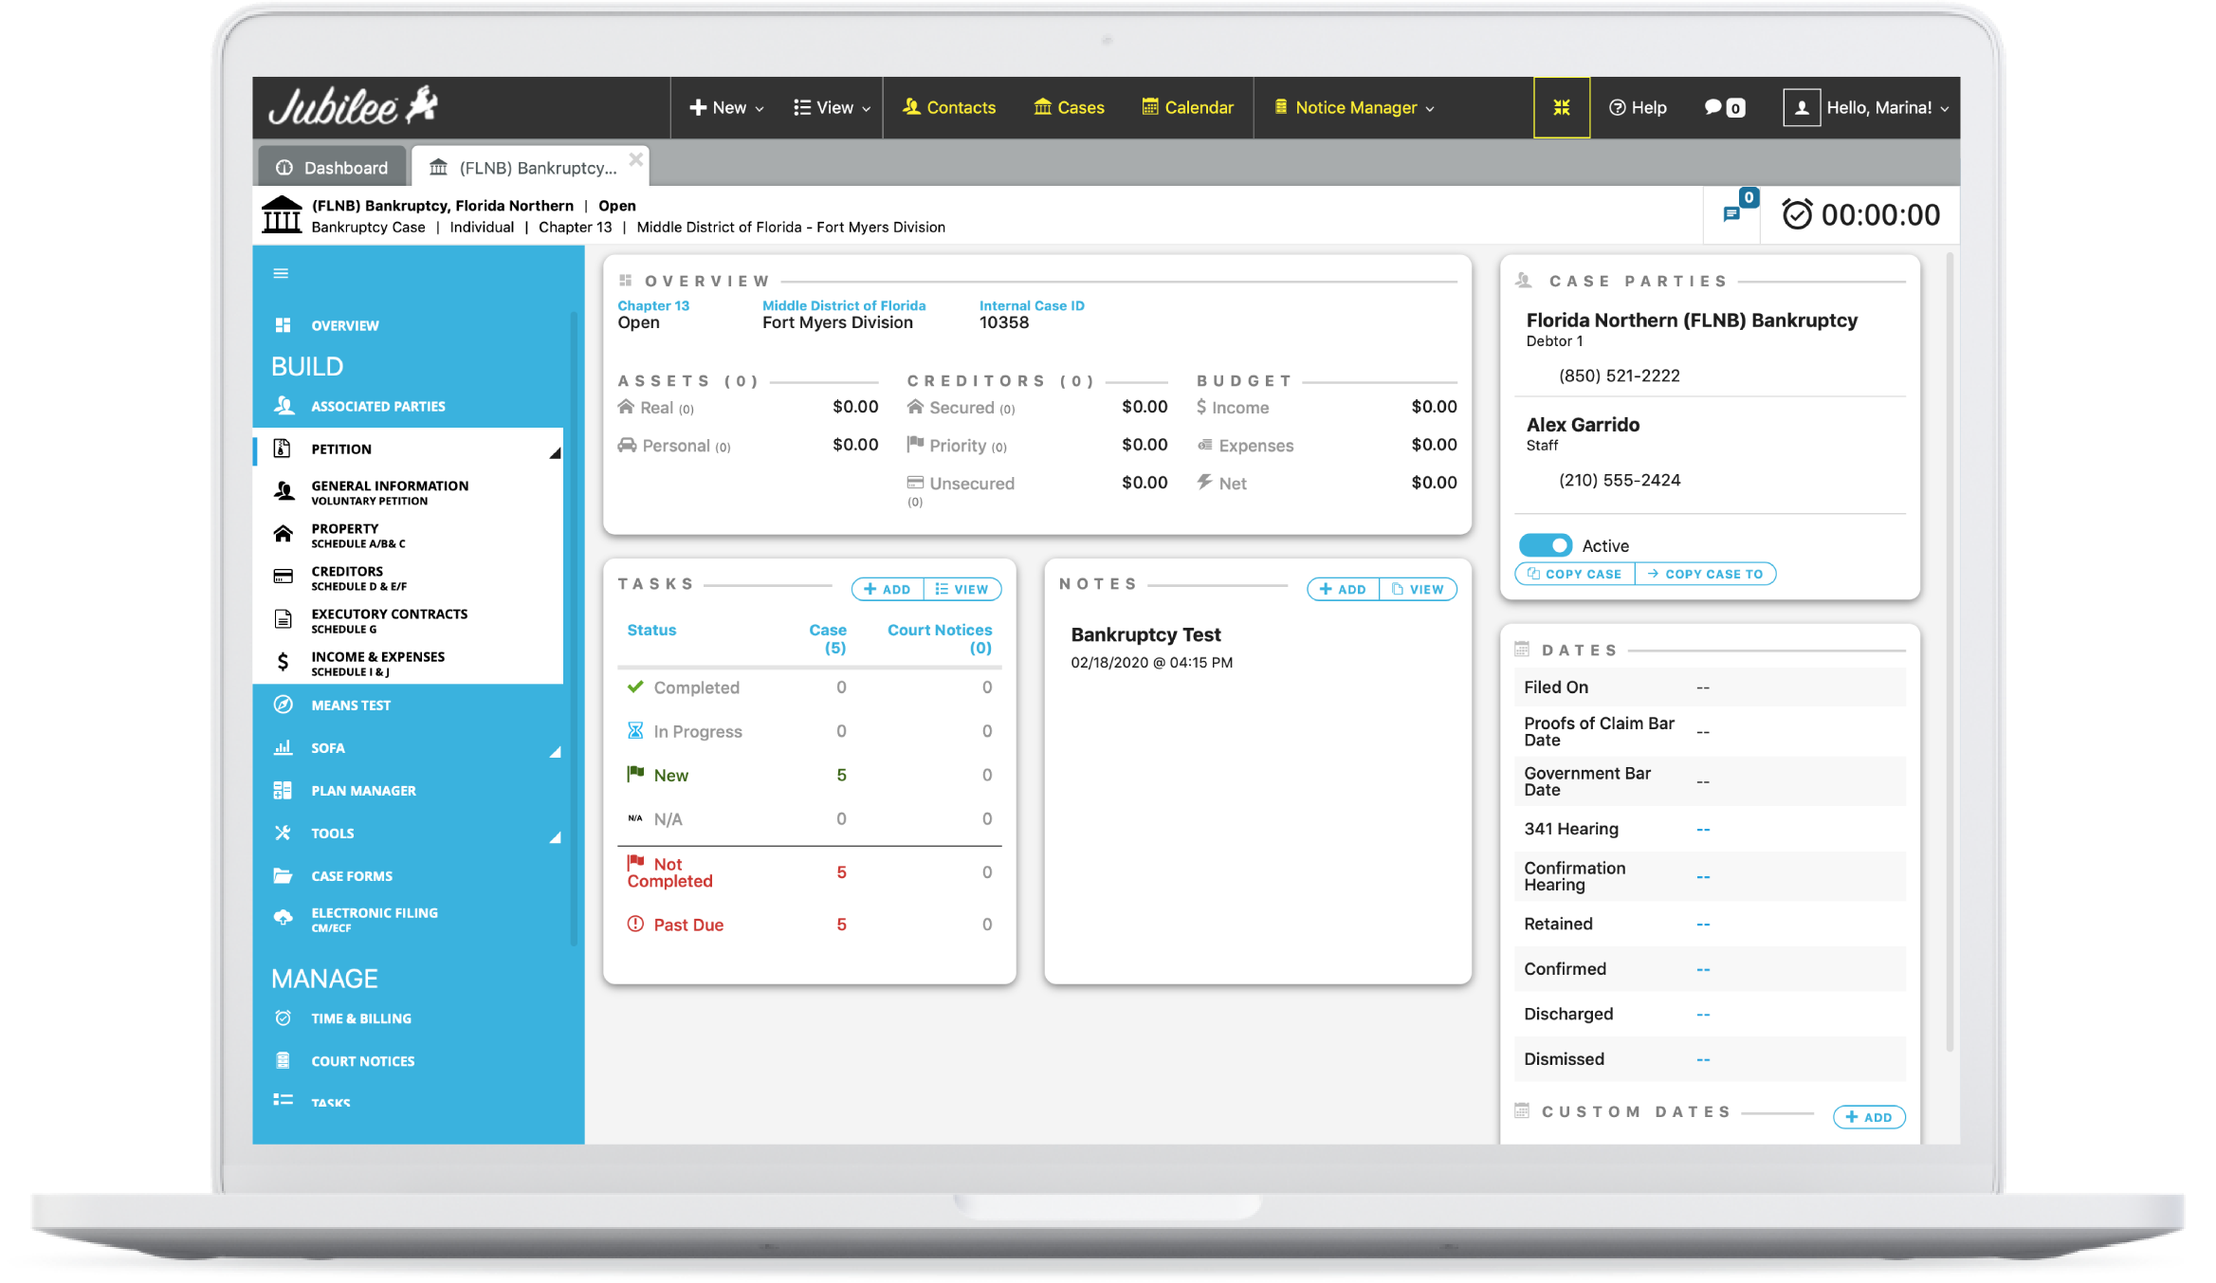Screen dimensions: 2216x1283
Task: Click the 341 Hearing date value
Action: 1703,829
